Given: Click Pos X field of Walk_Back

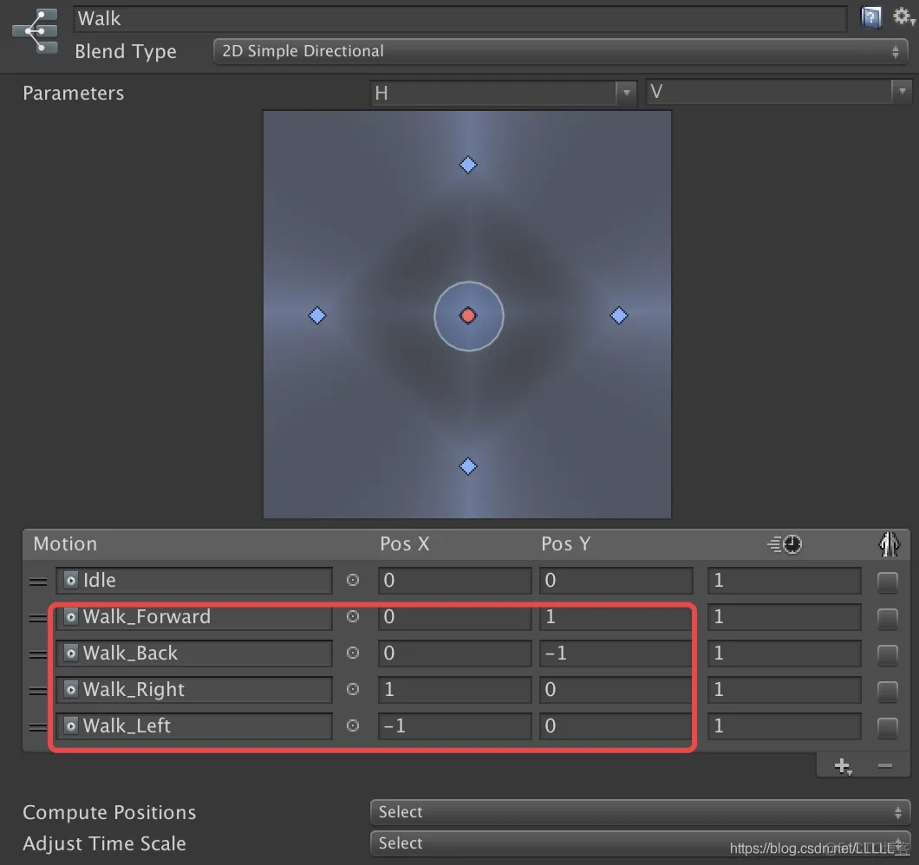Looking at the screenshot, I should pyautogui.click(x=454, y=653).
